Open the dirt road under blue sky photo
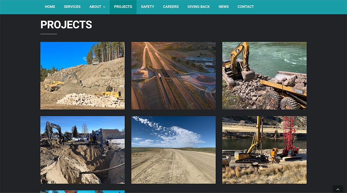Image resolution: width=347 pixels, height=193 pixels. 173,150
